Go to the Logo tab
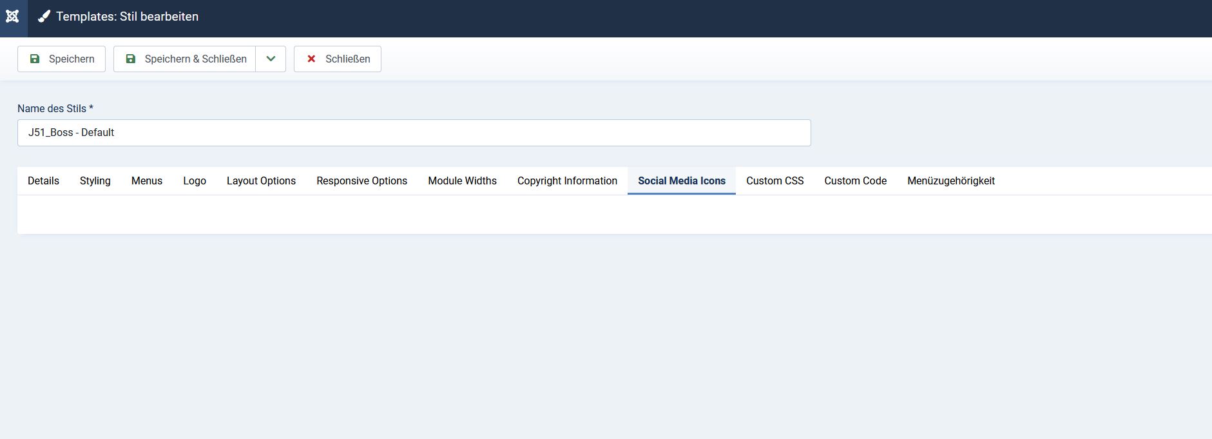This screenshot has width=1212, height=439. (195, 181)
